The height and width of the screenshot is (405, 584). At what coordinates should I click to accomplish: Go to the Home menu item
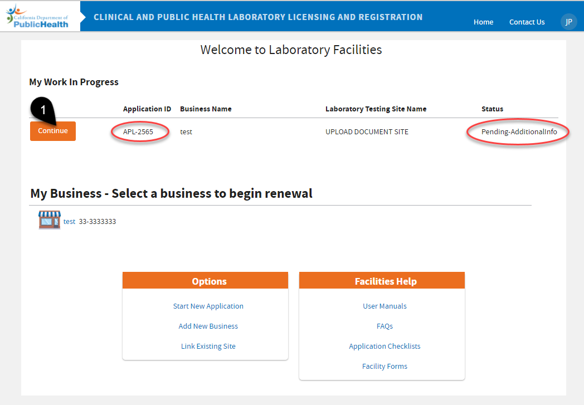click(483, 22)
